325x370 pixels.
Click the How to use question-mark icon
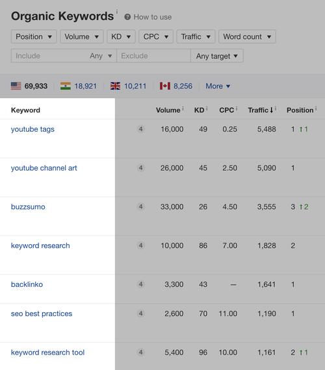tap(127, 17)
